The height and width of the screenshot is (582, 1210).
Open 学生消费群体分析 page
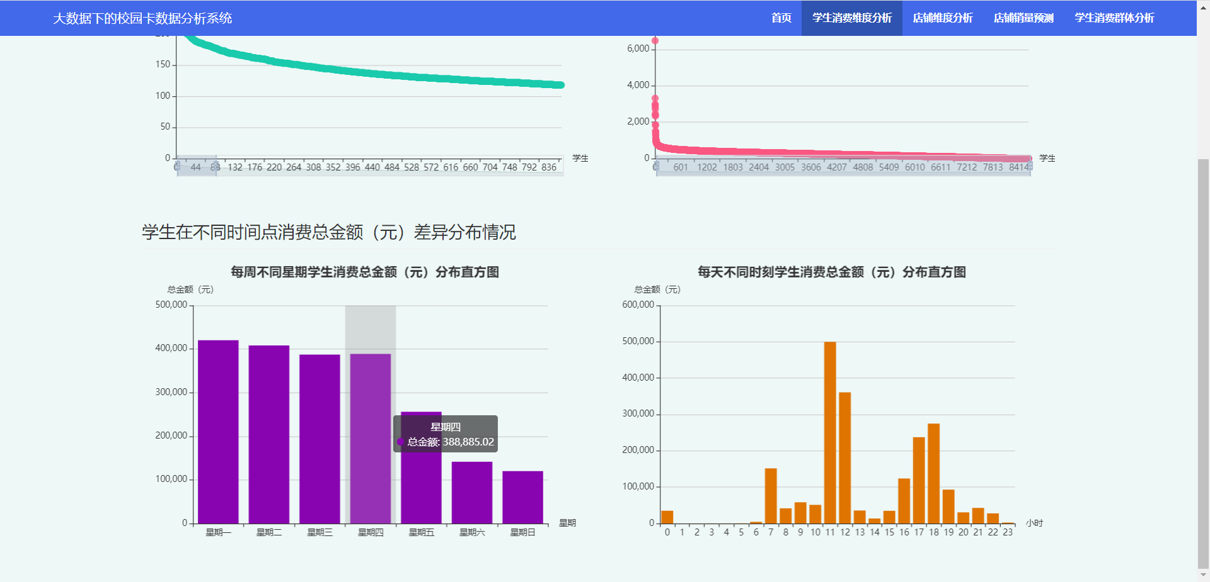(x=1114, y=18)
